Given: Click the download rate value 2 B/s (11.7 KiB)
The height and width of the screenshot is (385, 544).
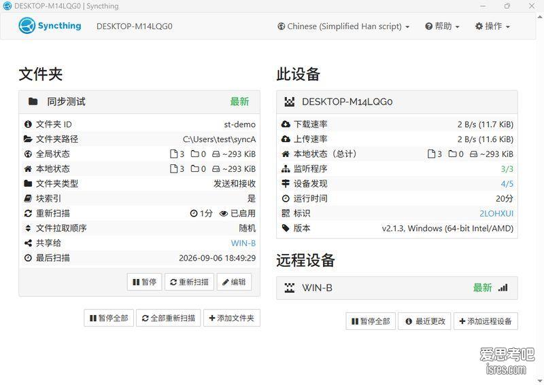Looking at the screenshot, I should coord(485,124).
